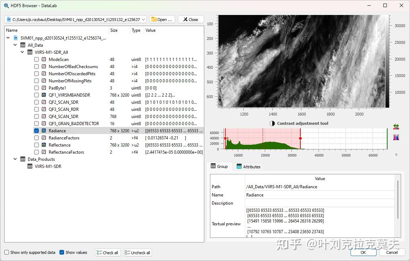Click the Data_Products group icon

23,159
